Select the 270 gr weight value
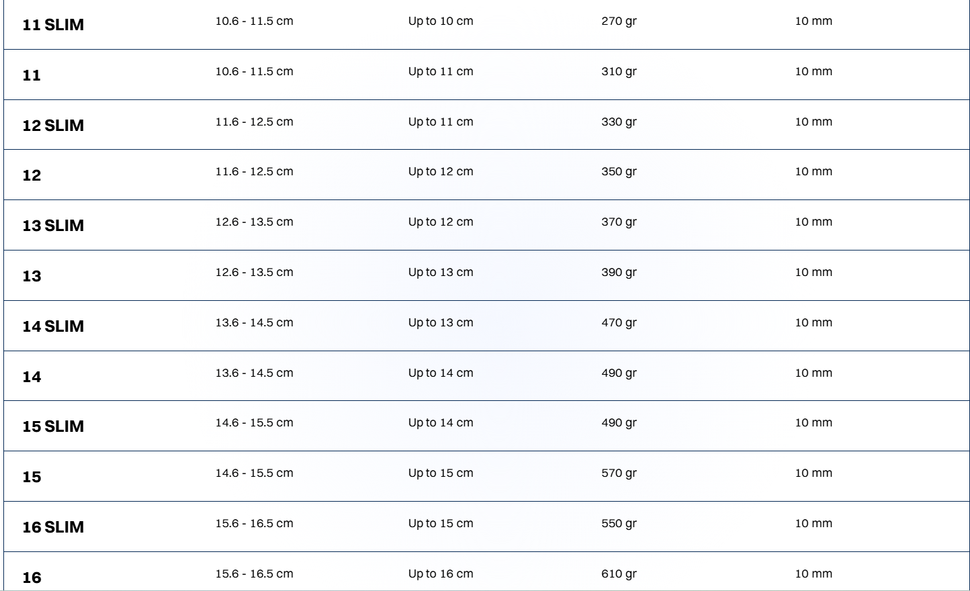The height and width of the screenshot is (591, 970). 619,21
